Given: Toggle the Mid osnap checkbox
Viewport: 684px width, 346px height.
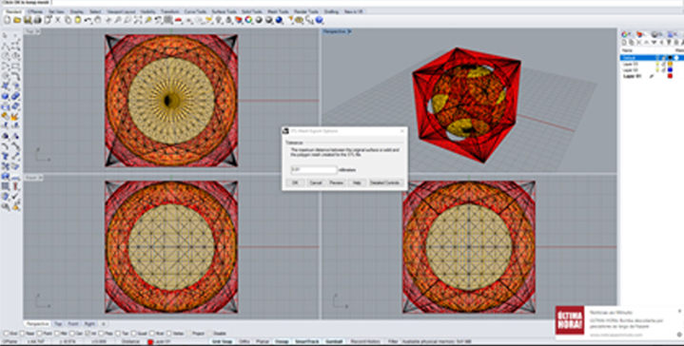Looking at the screenshot, I should 57,334.
